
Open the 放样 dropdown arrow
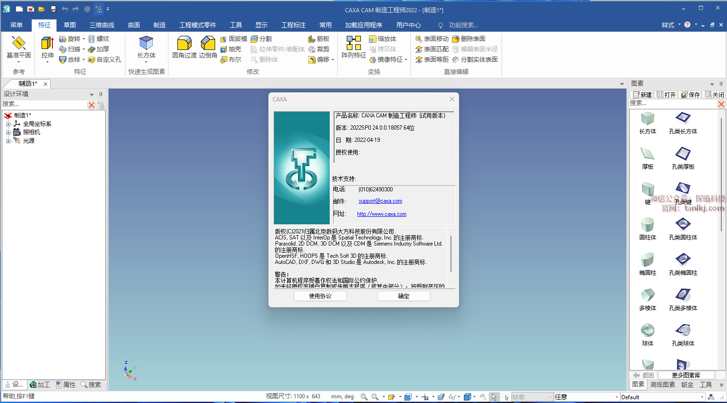pyautogui.click(x=84, y=59)
